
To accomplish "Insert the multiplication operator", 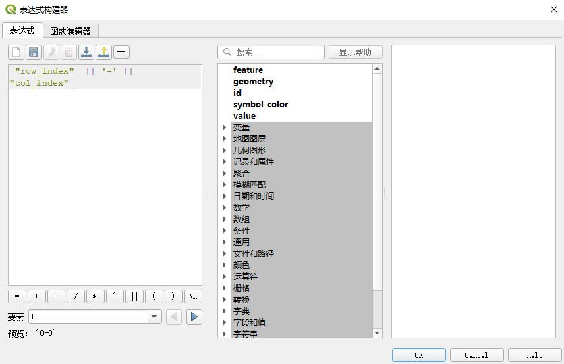I will click(x=95, y=296).
